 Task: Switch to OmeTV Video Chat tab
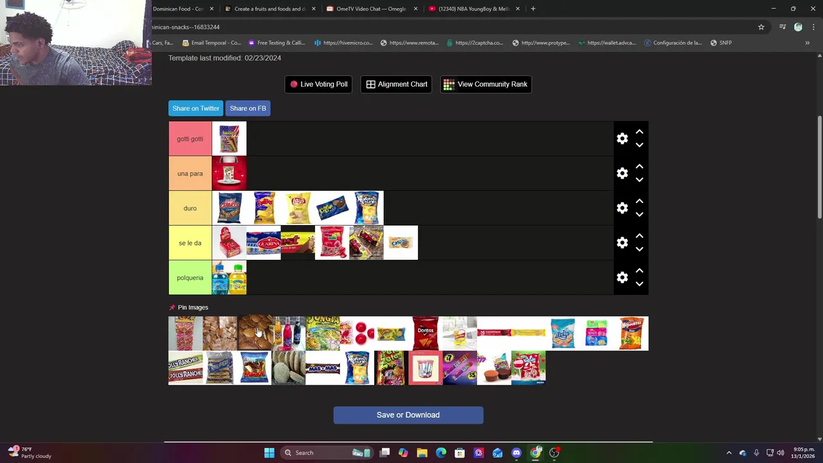371,9
